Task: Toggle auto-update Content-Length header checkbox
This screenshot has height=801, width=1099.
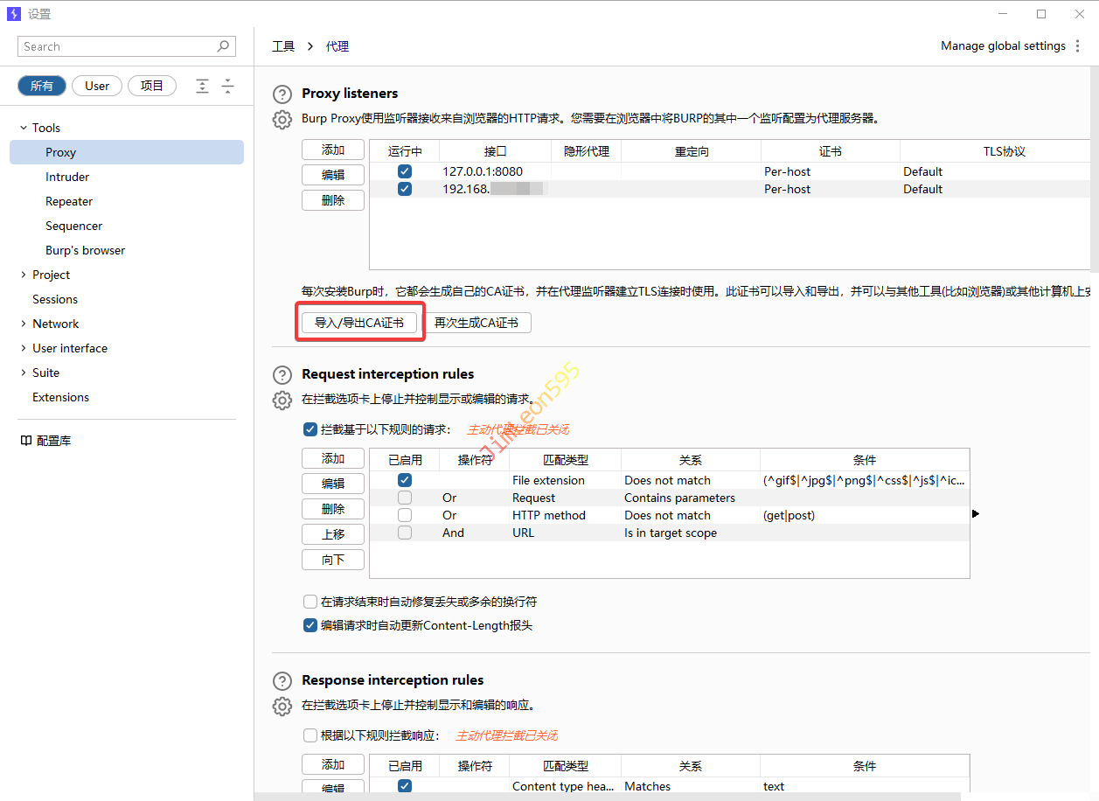Action: (310, 625)
